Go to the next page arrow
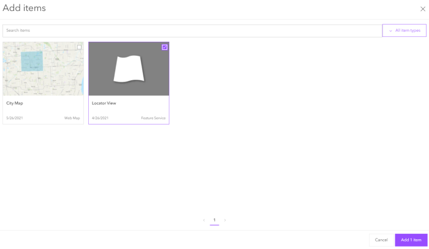 pyautogui.click(x=225, y=220)
